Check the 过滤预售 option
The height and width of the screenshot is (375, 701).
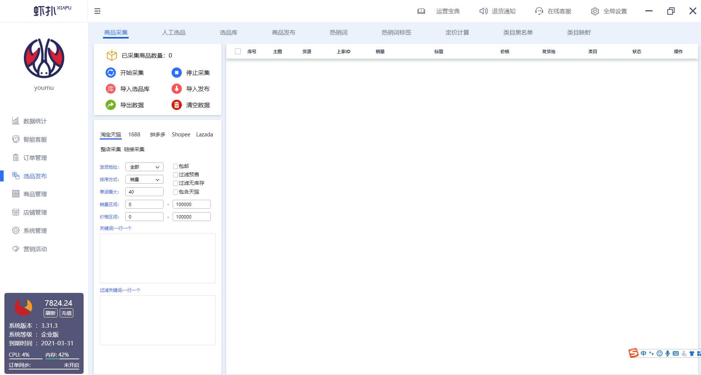[175, 174]
